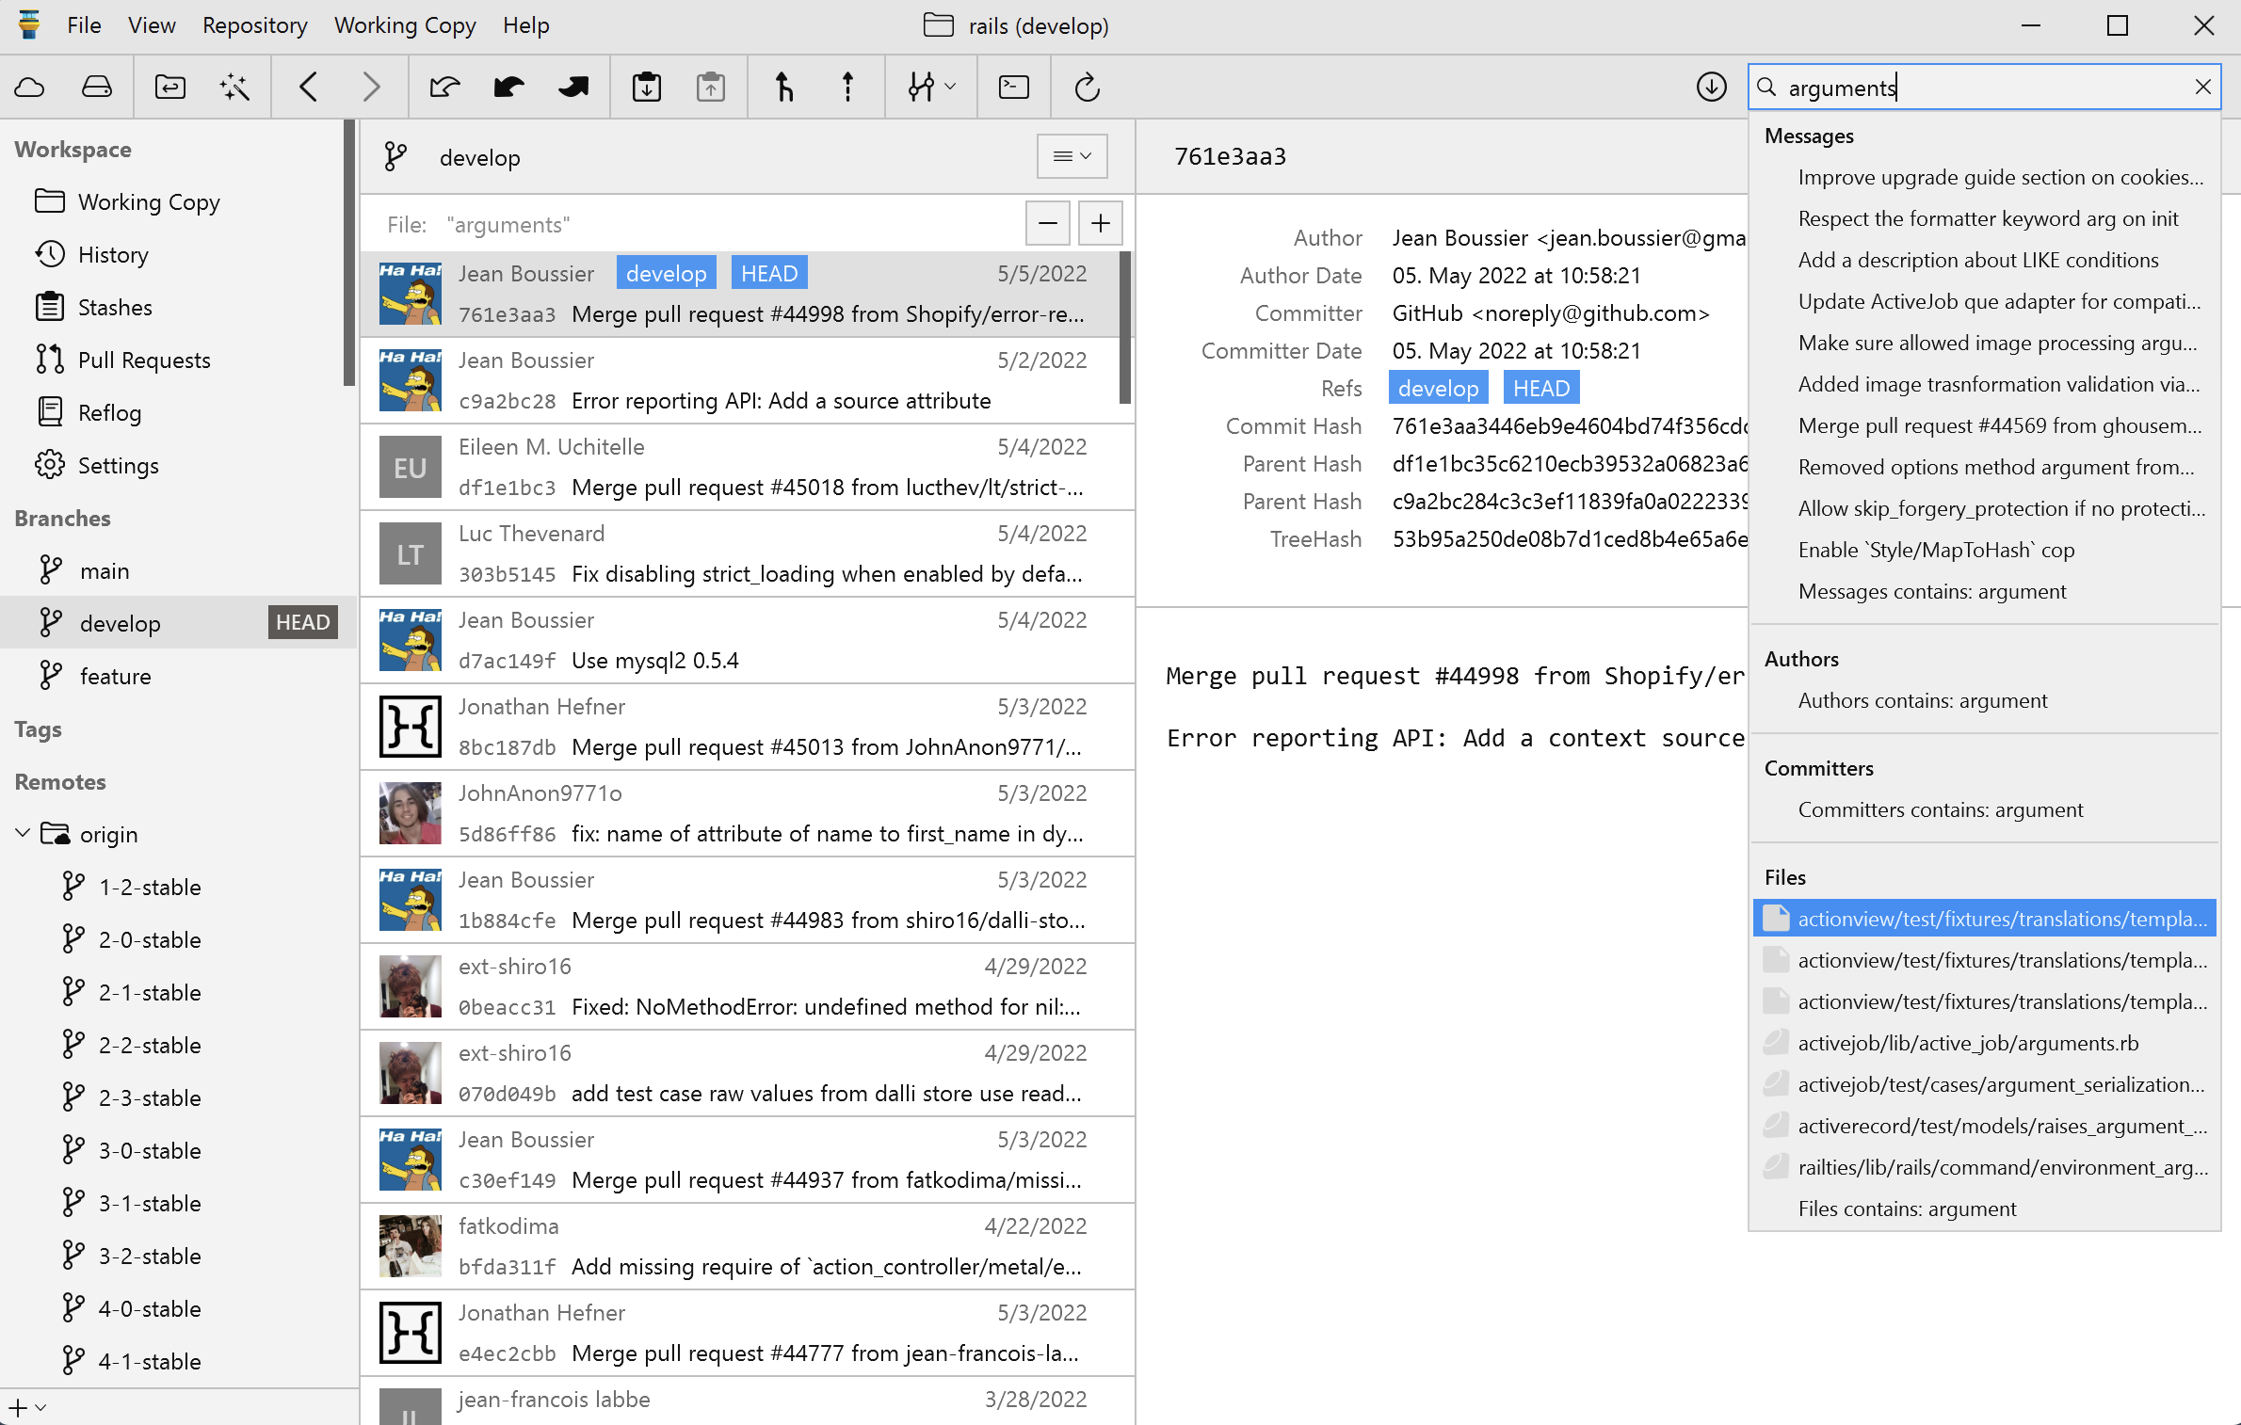Viewport: 2241px width, 1425px height.
Task: Click the plus button beside file filter
Action: coord(1100,224)
